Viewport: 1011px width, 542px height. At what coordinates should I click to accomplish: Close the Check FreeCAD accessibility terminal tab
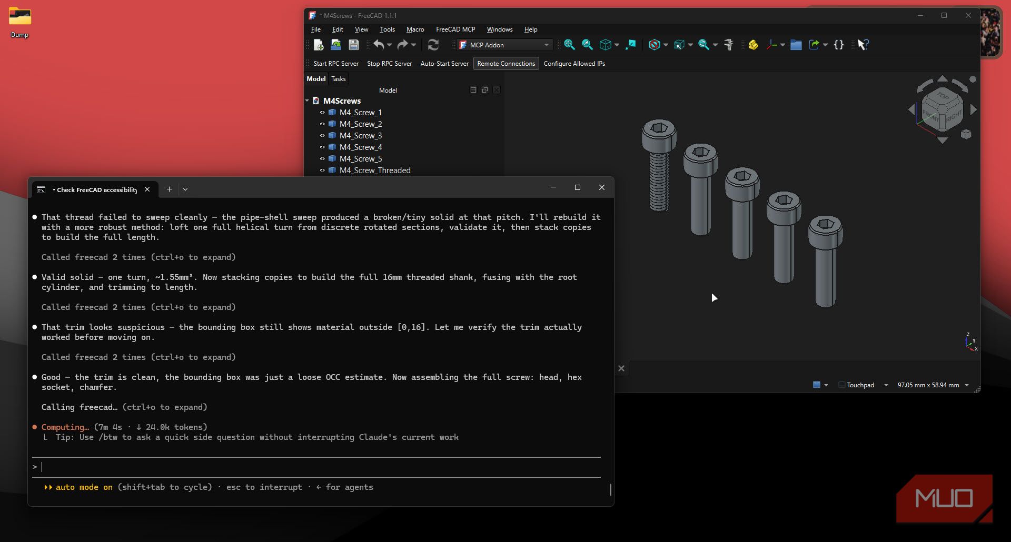(147, 189)
